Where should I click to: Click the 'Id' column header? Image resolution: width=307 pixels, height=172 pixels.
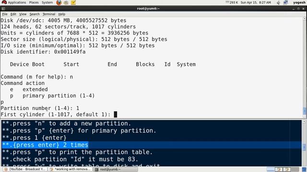167,64
